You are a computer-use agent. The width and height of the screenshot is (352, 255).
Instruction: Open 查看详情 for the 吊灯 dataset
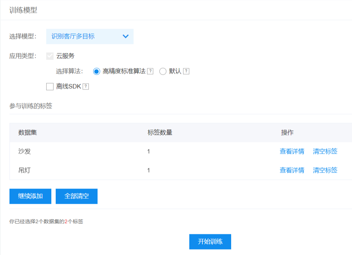[292, 170]
